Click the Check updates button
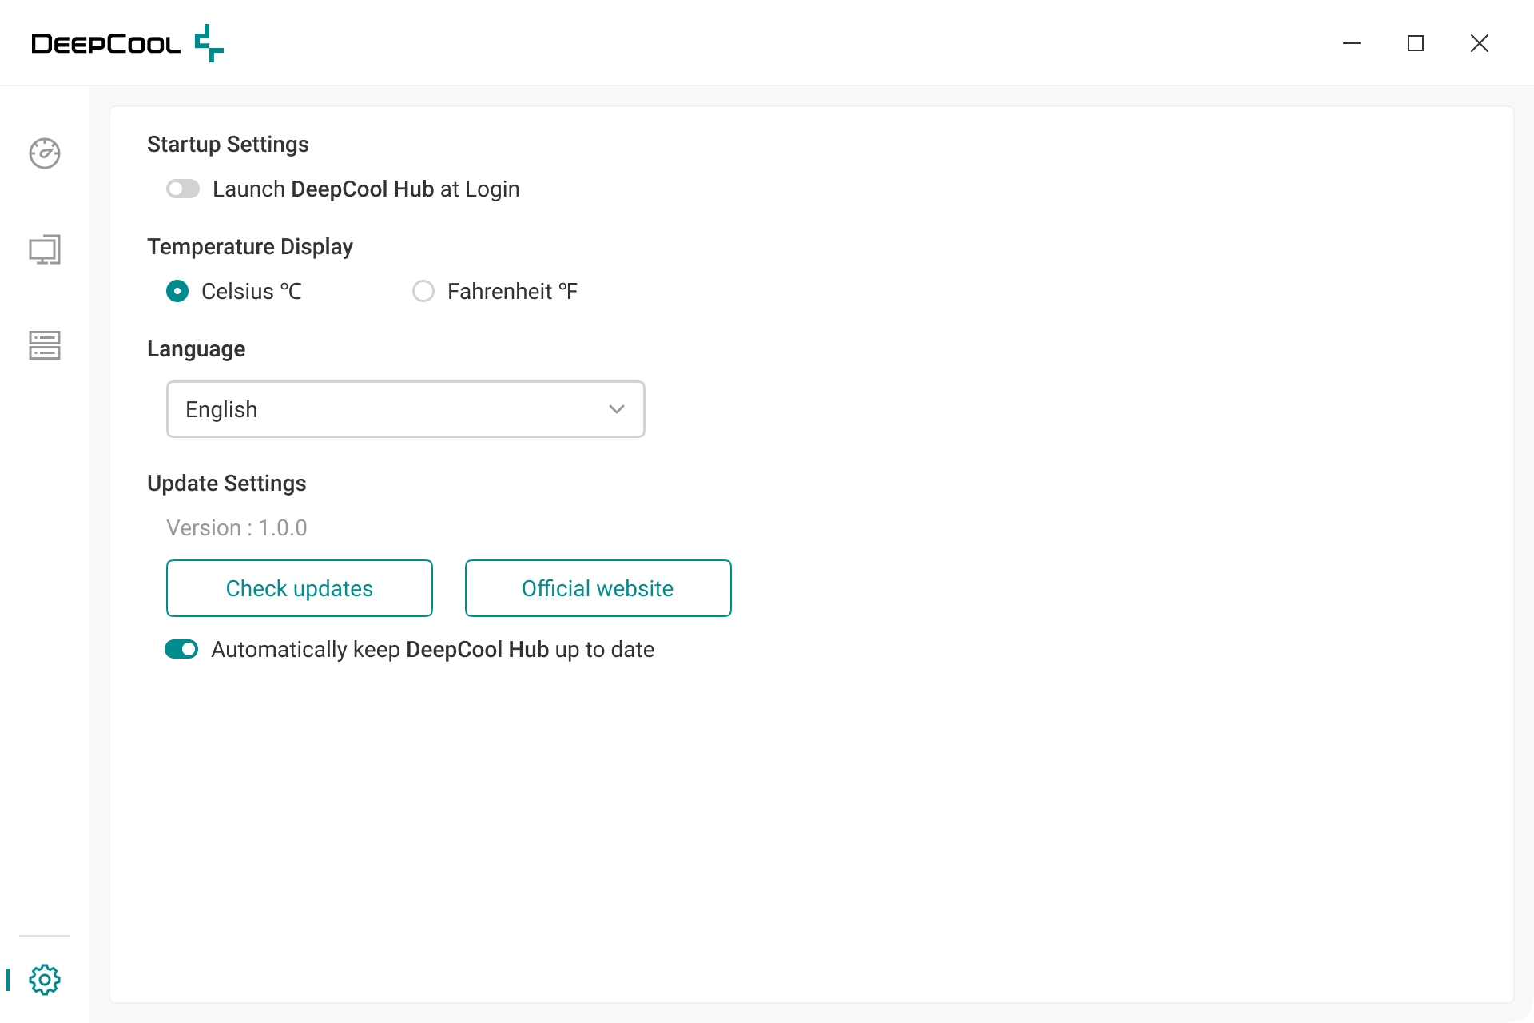This screenshot has width=1534, height=1023. [x=300, y=588]
